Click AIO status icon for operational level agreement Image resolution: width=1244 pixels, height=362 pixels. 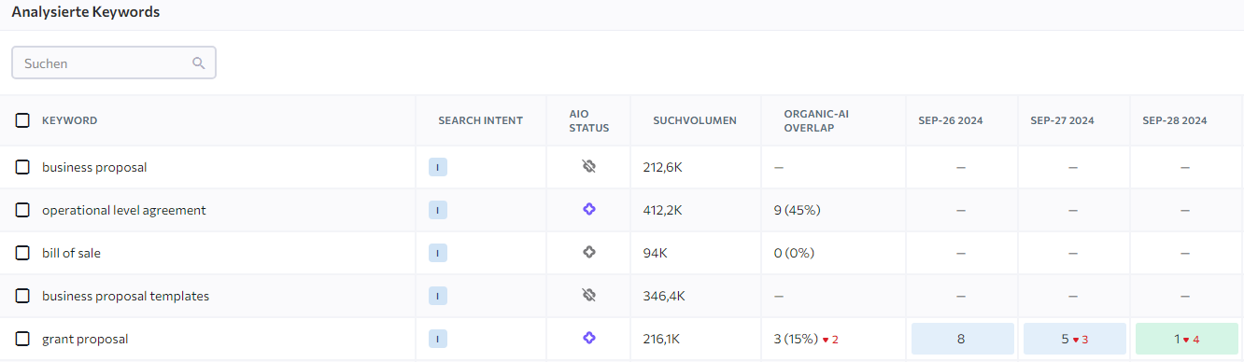coord(588,210)
